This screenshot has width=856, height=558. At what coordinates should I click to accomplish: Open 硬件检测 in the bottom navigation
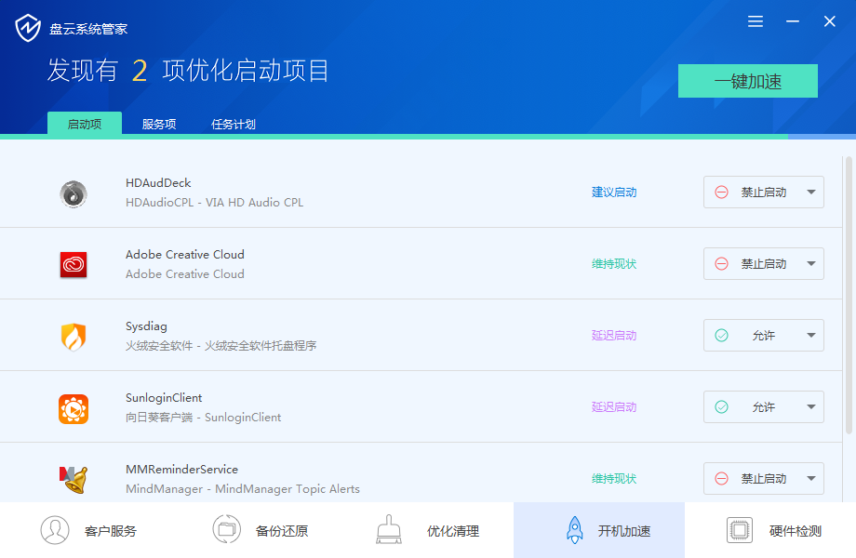pos(770,530)
